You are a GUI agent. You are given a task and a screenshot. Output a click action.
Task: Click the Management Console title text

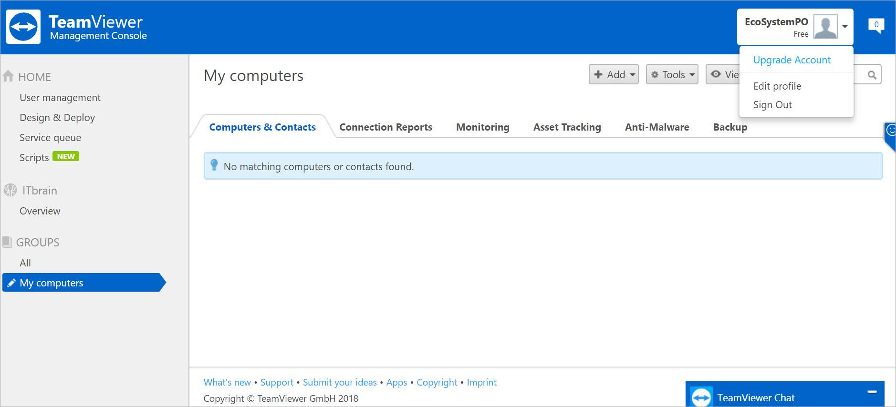click(98, 36)
